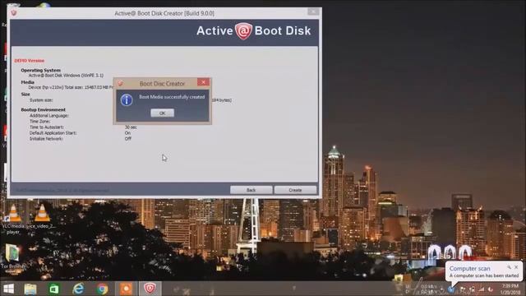Screen dimensions: 526x296
Task: Open the Tor Browser folder on the desktop
Action: coord(13,257)
